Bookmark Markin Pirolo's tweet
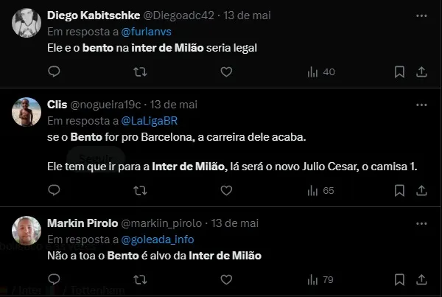Viewport: 442px width, 297px height. [x=399, y=279]
